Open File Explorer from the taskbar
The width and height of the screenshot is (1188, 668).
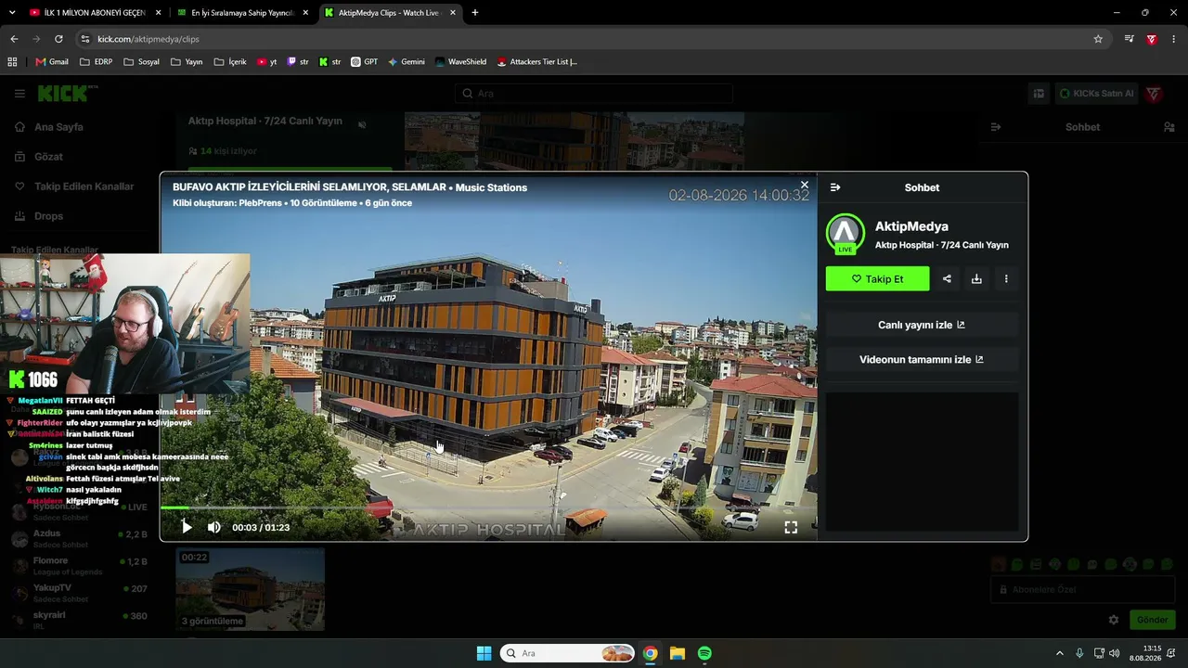pos(678,653)
